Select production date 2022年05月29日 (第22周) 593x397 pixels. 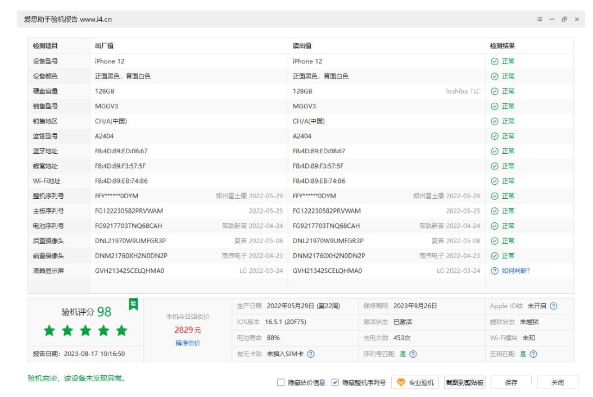(304, 306)
